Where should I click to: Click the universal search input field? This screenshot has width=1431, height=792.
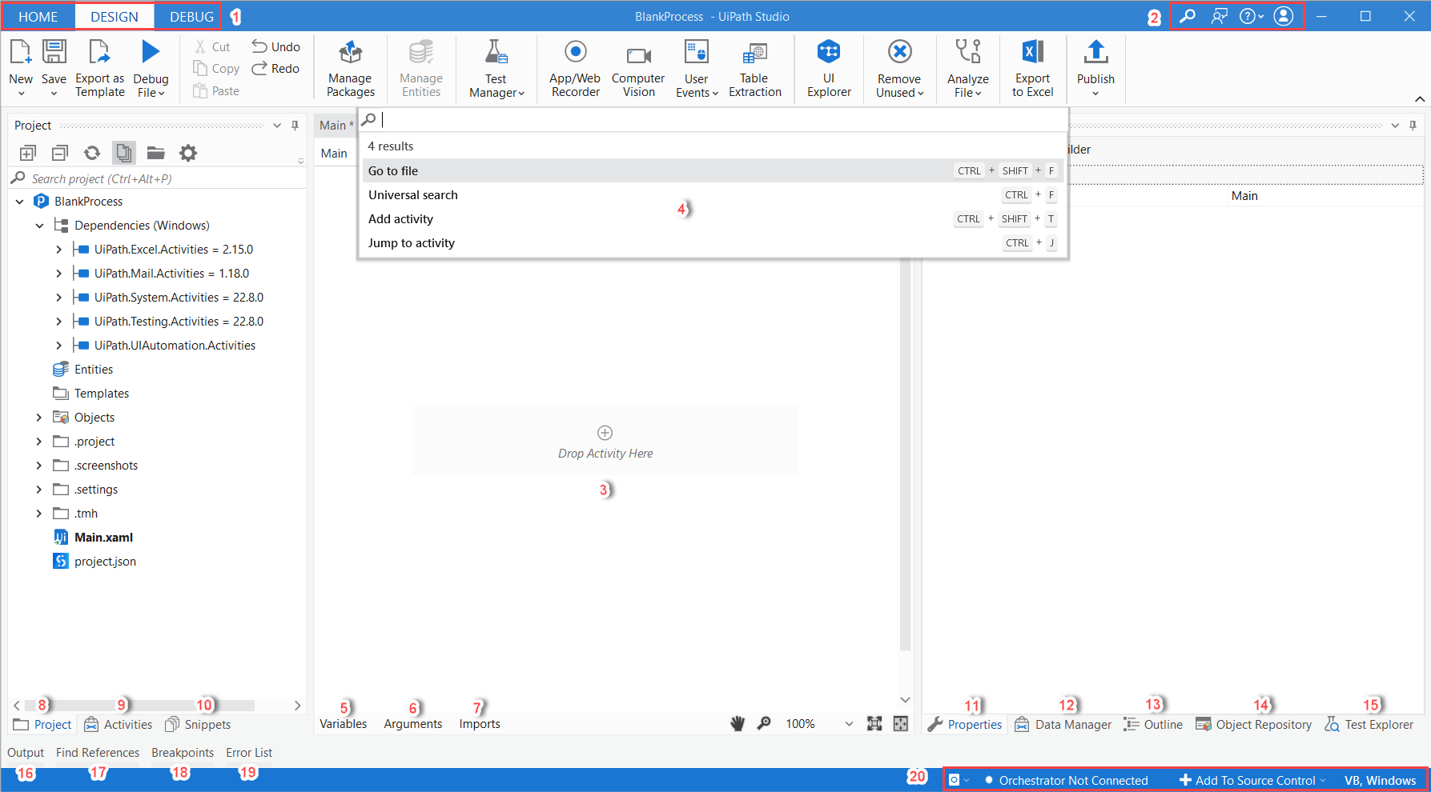pyautogui.click(x=713, y=119)
